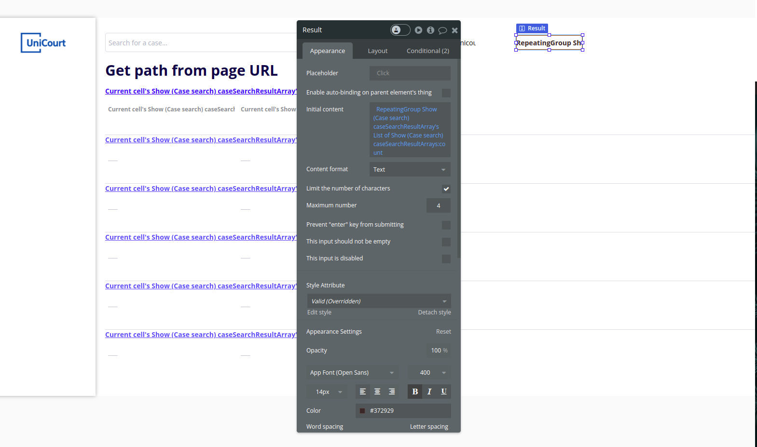Switch to the Layout tab

tap(378, 51)
